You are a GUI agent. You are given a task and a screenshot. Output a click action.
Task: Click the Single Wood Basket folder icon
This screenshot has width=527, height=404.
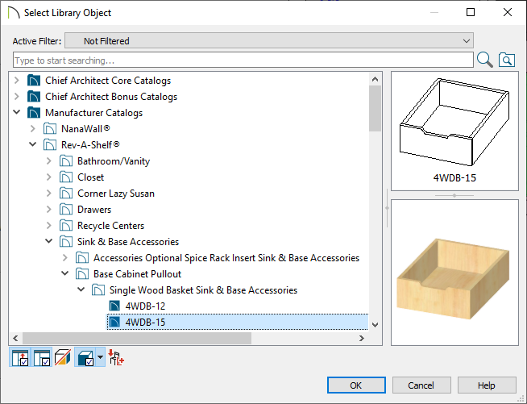98,290
